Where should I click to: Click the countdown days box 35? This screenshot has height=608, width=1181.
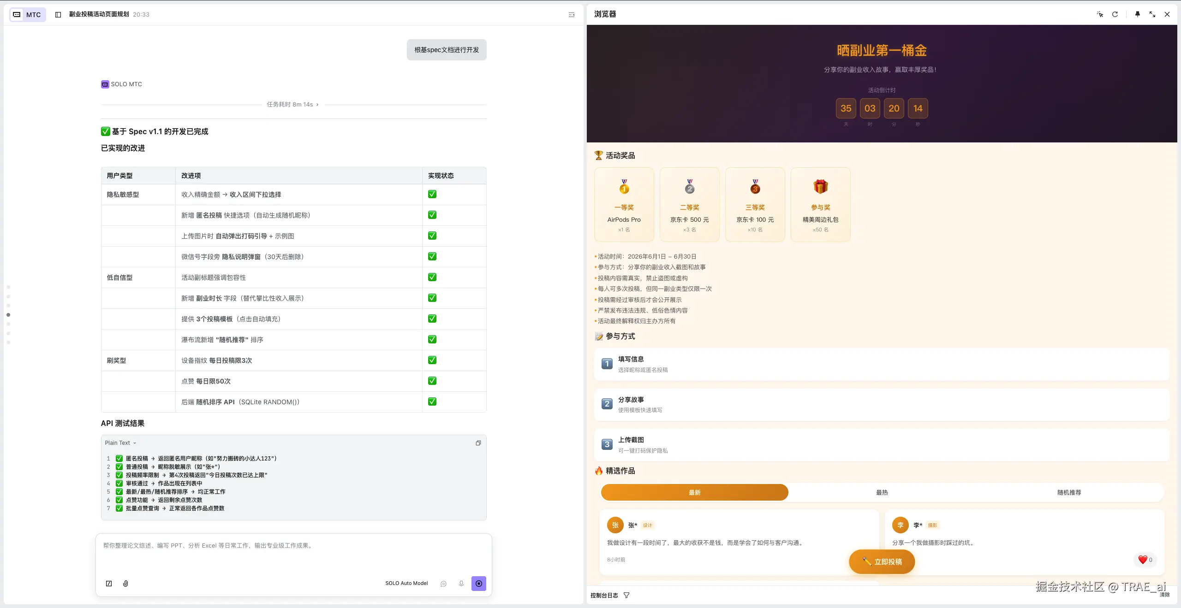(846, 108)
